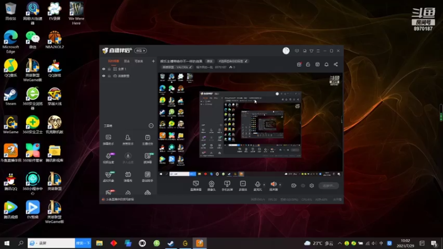Image resolution: width=443 pixels, height=249 pixels.
Task: Click the share icon at top right of preview
Action: pyautogui.click(x=336, y=64)
